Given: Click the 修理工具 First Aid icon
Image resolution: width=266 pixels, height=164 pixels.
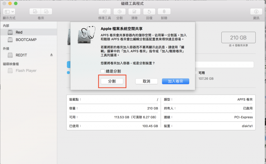Looking at the screenshot, I should [105, 11].
